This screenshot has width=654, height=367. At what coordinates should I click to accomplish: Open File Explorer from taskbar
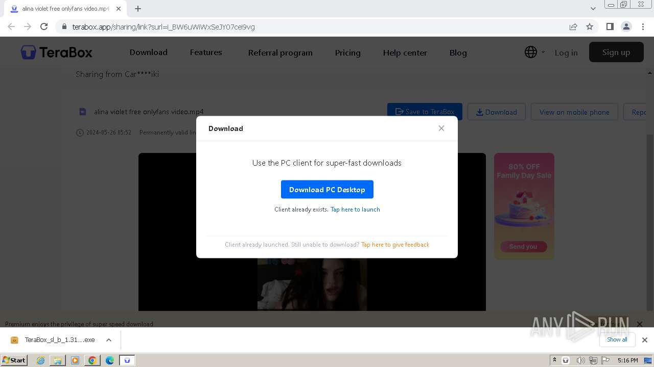click(58, 360)
